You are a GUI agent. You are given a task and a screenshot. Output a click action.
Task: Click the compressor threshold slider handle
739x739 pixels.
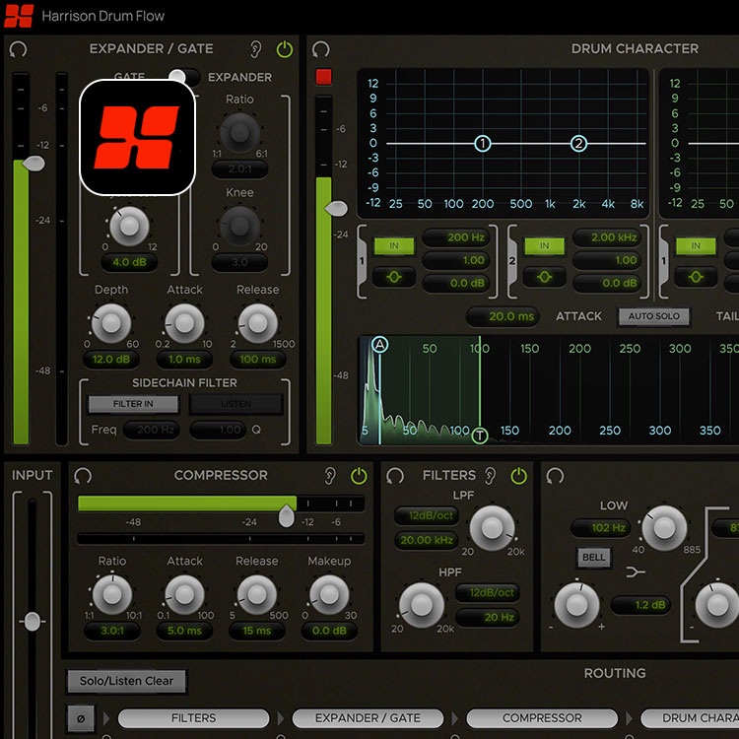coord(286,516)
